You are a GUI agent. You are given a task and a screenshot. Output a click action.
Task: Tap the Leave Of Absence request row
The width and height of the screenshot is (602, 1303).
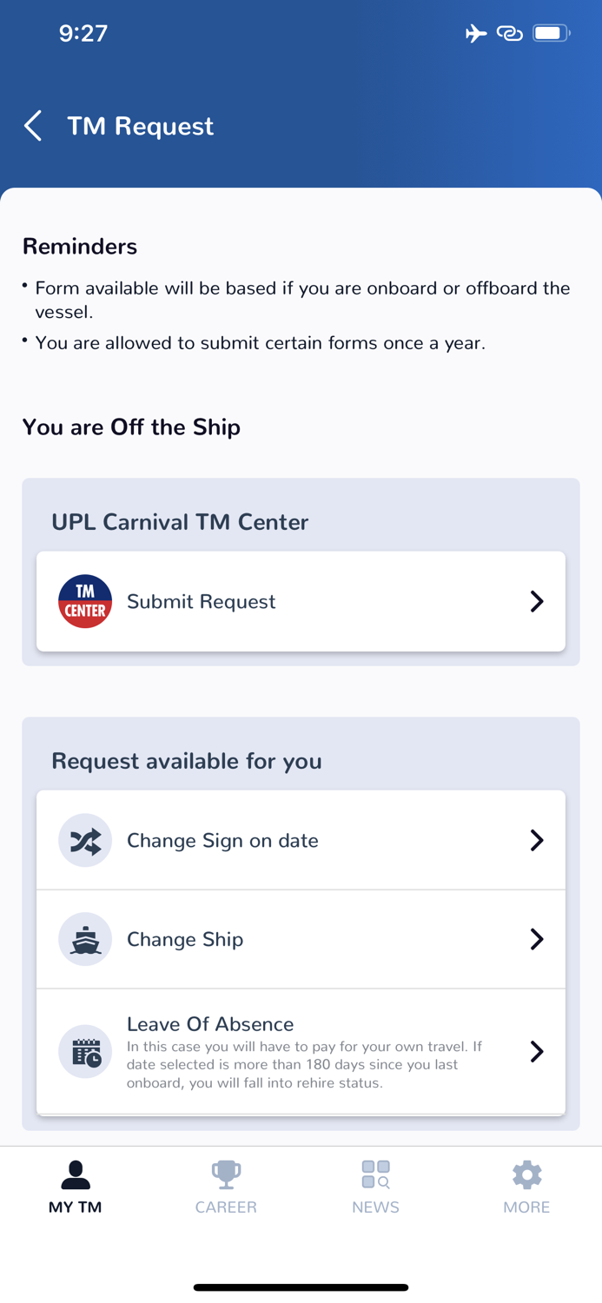click(x=301, y=1051)
